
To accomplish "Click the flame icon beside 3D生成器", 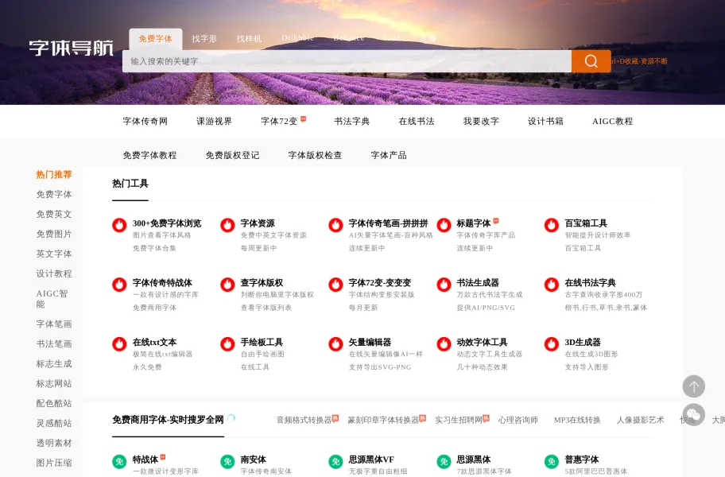I will (552, 344).
